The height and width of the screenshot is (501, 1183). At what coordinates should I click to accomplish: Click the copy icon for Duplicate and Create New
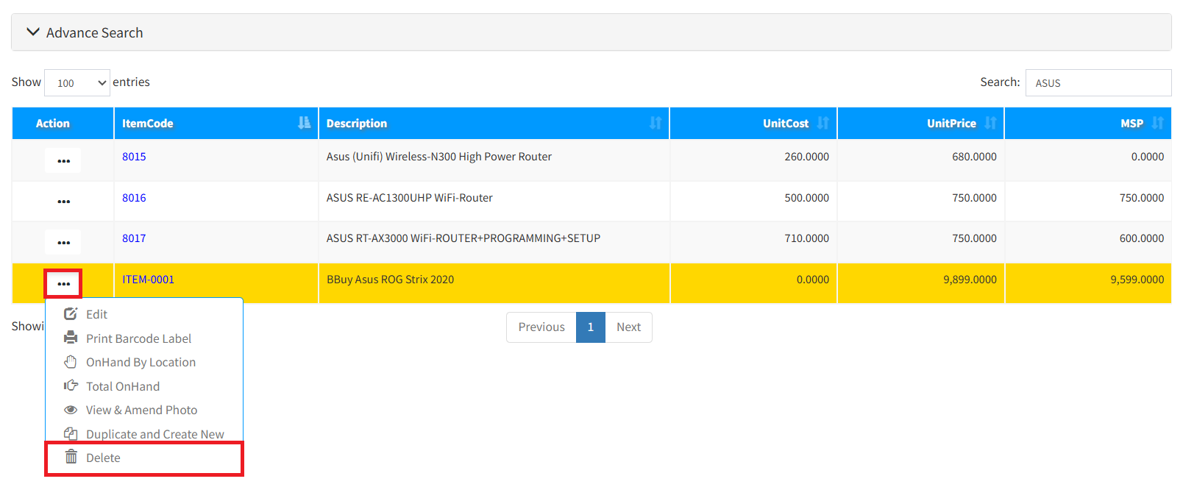(x=71, y=434)
